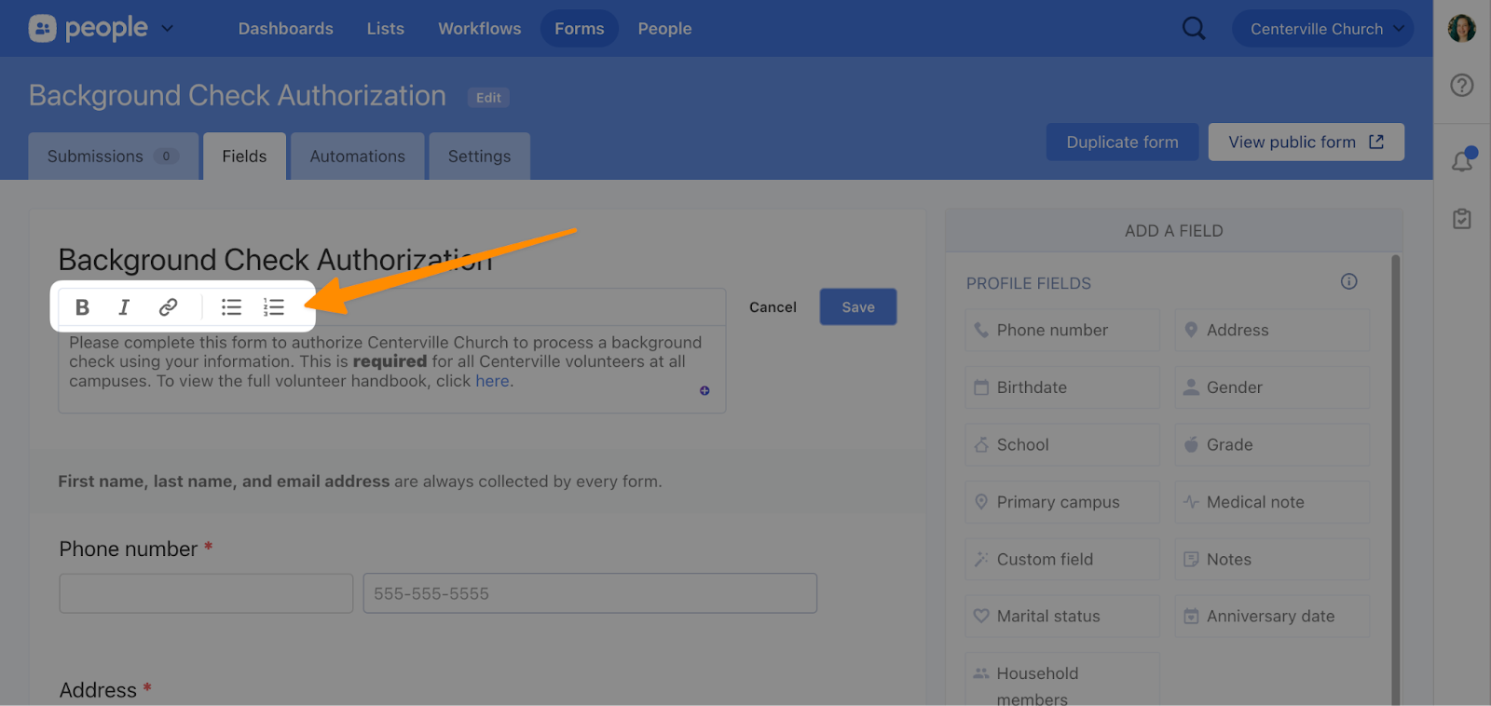Open the tasks clipboard icon
The width and height of the screenshot is (1491, 706).
tap(1461, 219)
